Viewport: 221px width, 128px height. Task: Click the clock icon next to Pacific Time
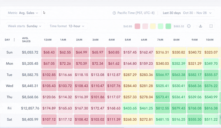pos(114,13)
